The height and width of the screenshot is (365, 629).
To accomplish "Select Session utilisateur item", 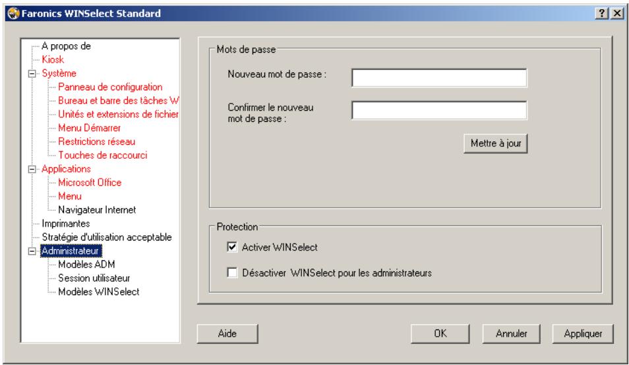I will 94,278.
